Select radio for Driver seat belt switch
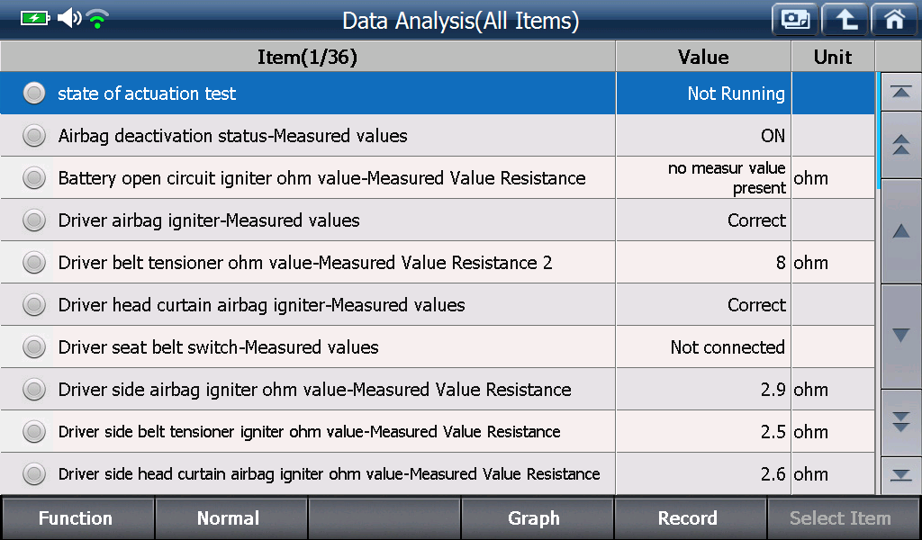 pyautogui.click(x=34, y=346)
